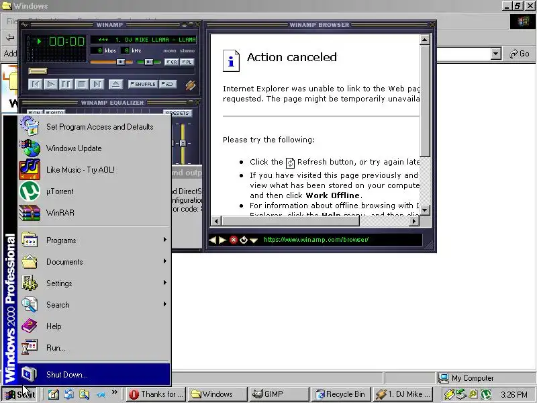
Task: Switch to GIMP from the taskbar
Action: pyautogui.click(x=279, y=394)
